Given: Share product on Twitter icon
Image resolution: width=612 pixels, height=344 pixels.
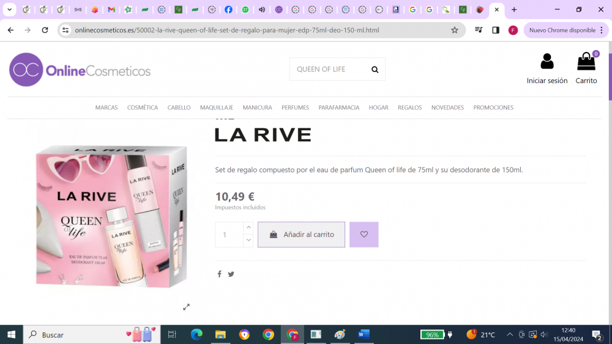Looking at the screenshot, I should coord(231,274).
